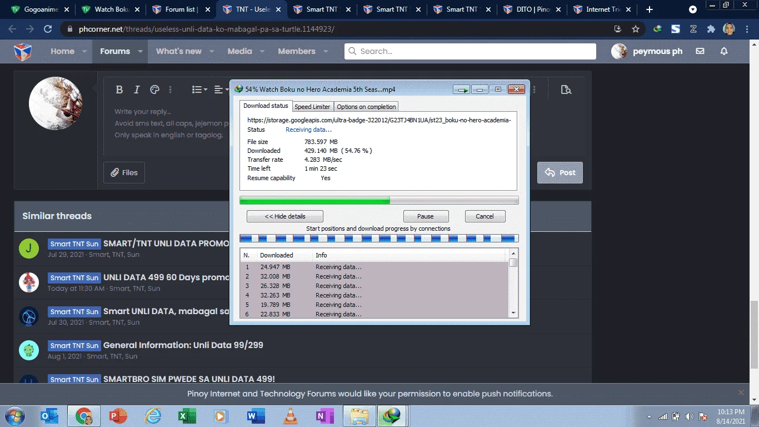Viewport: 759px width, 427px height.
Task: Show hidden system tray icons arrow
Action: pyautogui.click(x=650, y=416)
